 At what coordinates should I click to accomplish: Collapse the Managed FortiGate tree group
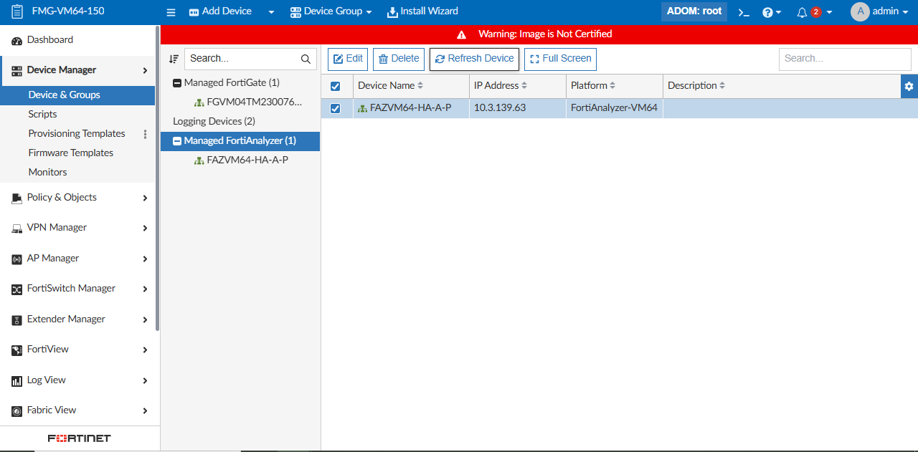click(x=176, y=82)
